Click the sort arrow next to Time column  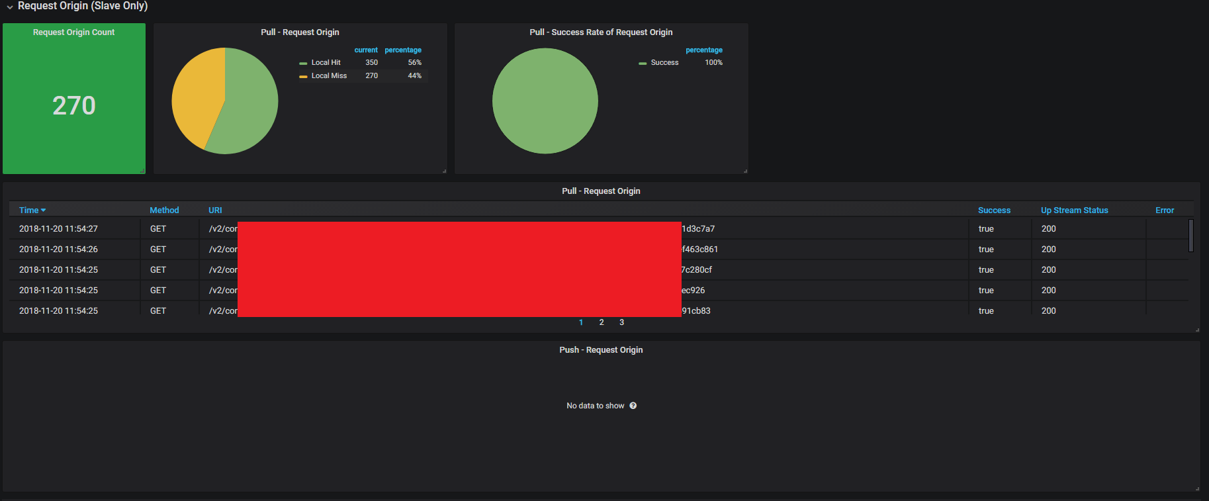[44, 210]
